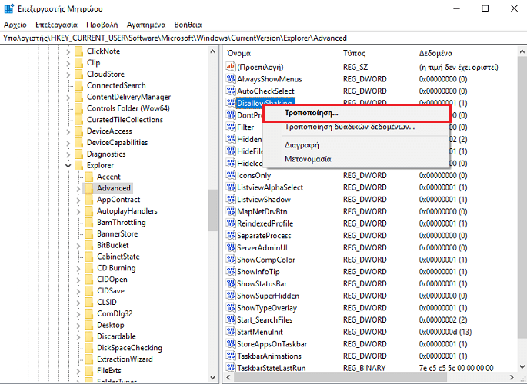The height and width of the screenshot is (384, 527).
Task: Select the ExtractionWizard key
Action: tap(125, 359)
